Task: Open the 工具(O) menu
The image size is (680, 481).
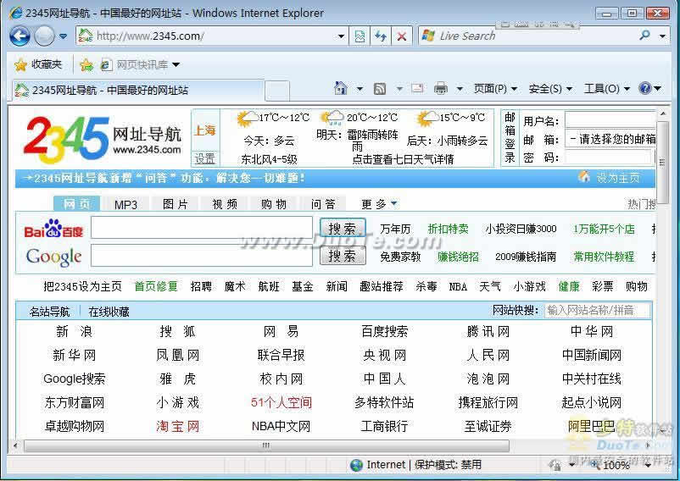Action: coord(606,89)
